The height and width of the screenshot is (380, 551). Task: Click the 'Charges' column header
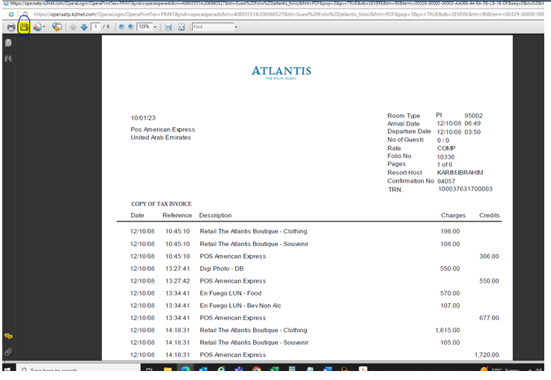tap(453, 215)
